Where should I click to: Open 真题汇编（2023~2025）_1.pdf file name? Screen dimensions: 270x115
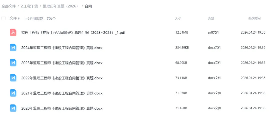(x=73, y=33)
